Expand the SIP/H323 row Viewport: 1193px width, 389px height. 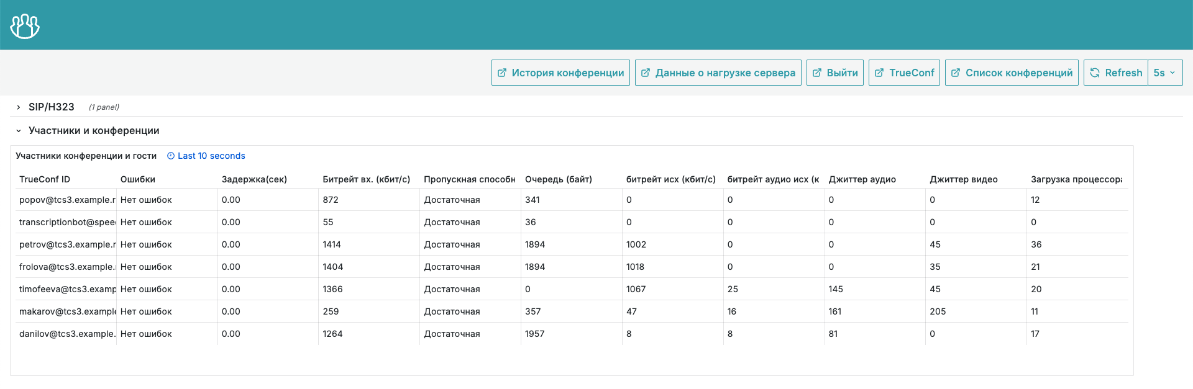(52, 107)
